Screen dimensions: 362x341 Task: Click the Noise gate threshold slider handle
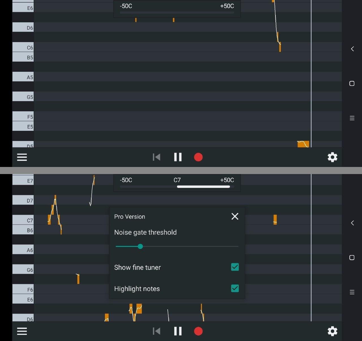tap(140, 246)
